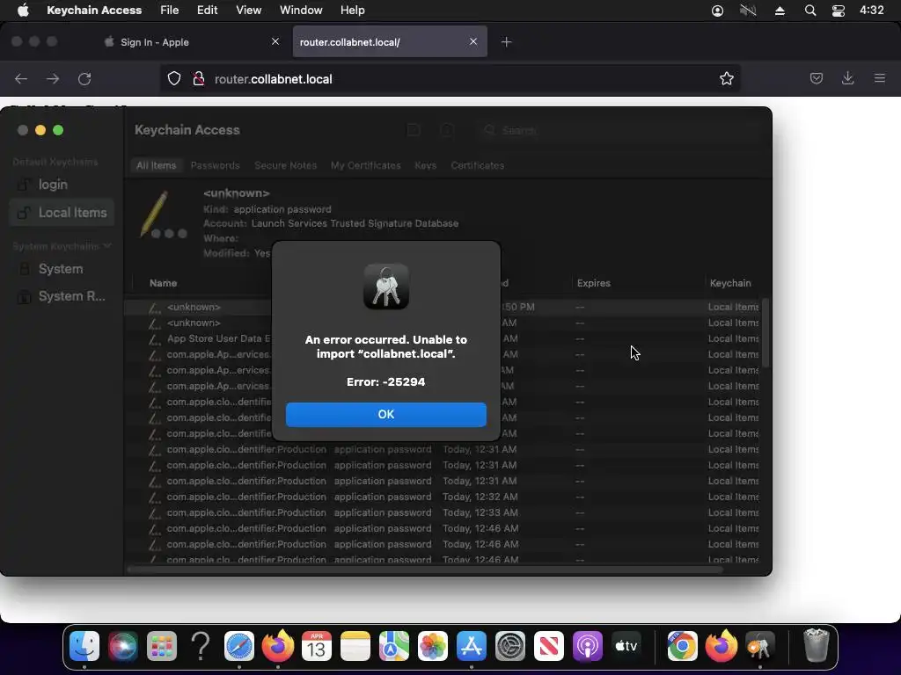Image resolution: width=901 pixels, height=675 pixels.
Task: Open Launchpad from the Dock
Action: point(162,647)
